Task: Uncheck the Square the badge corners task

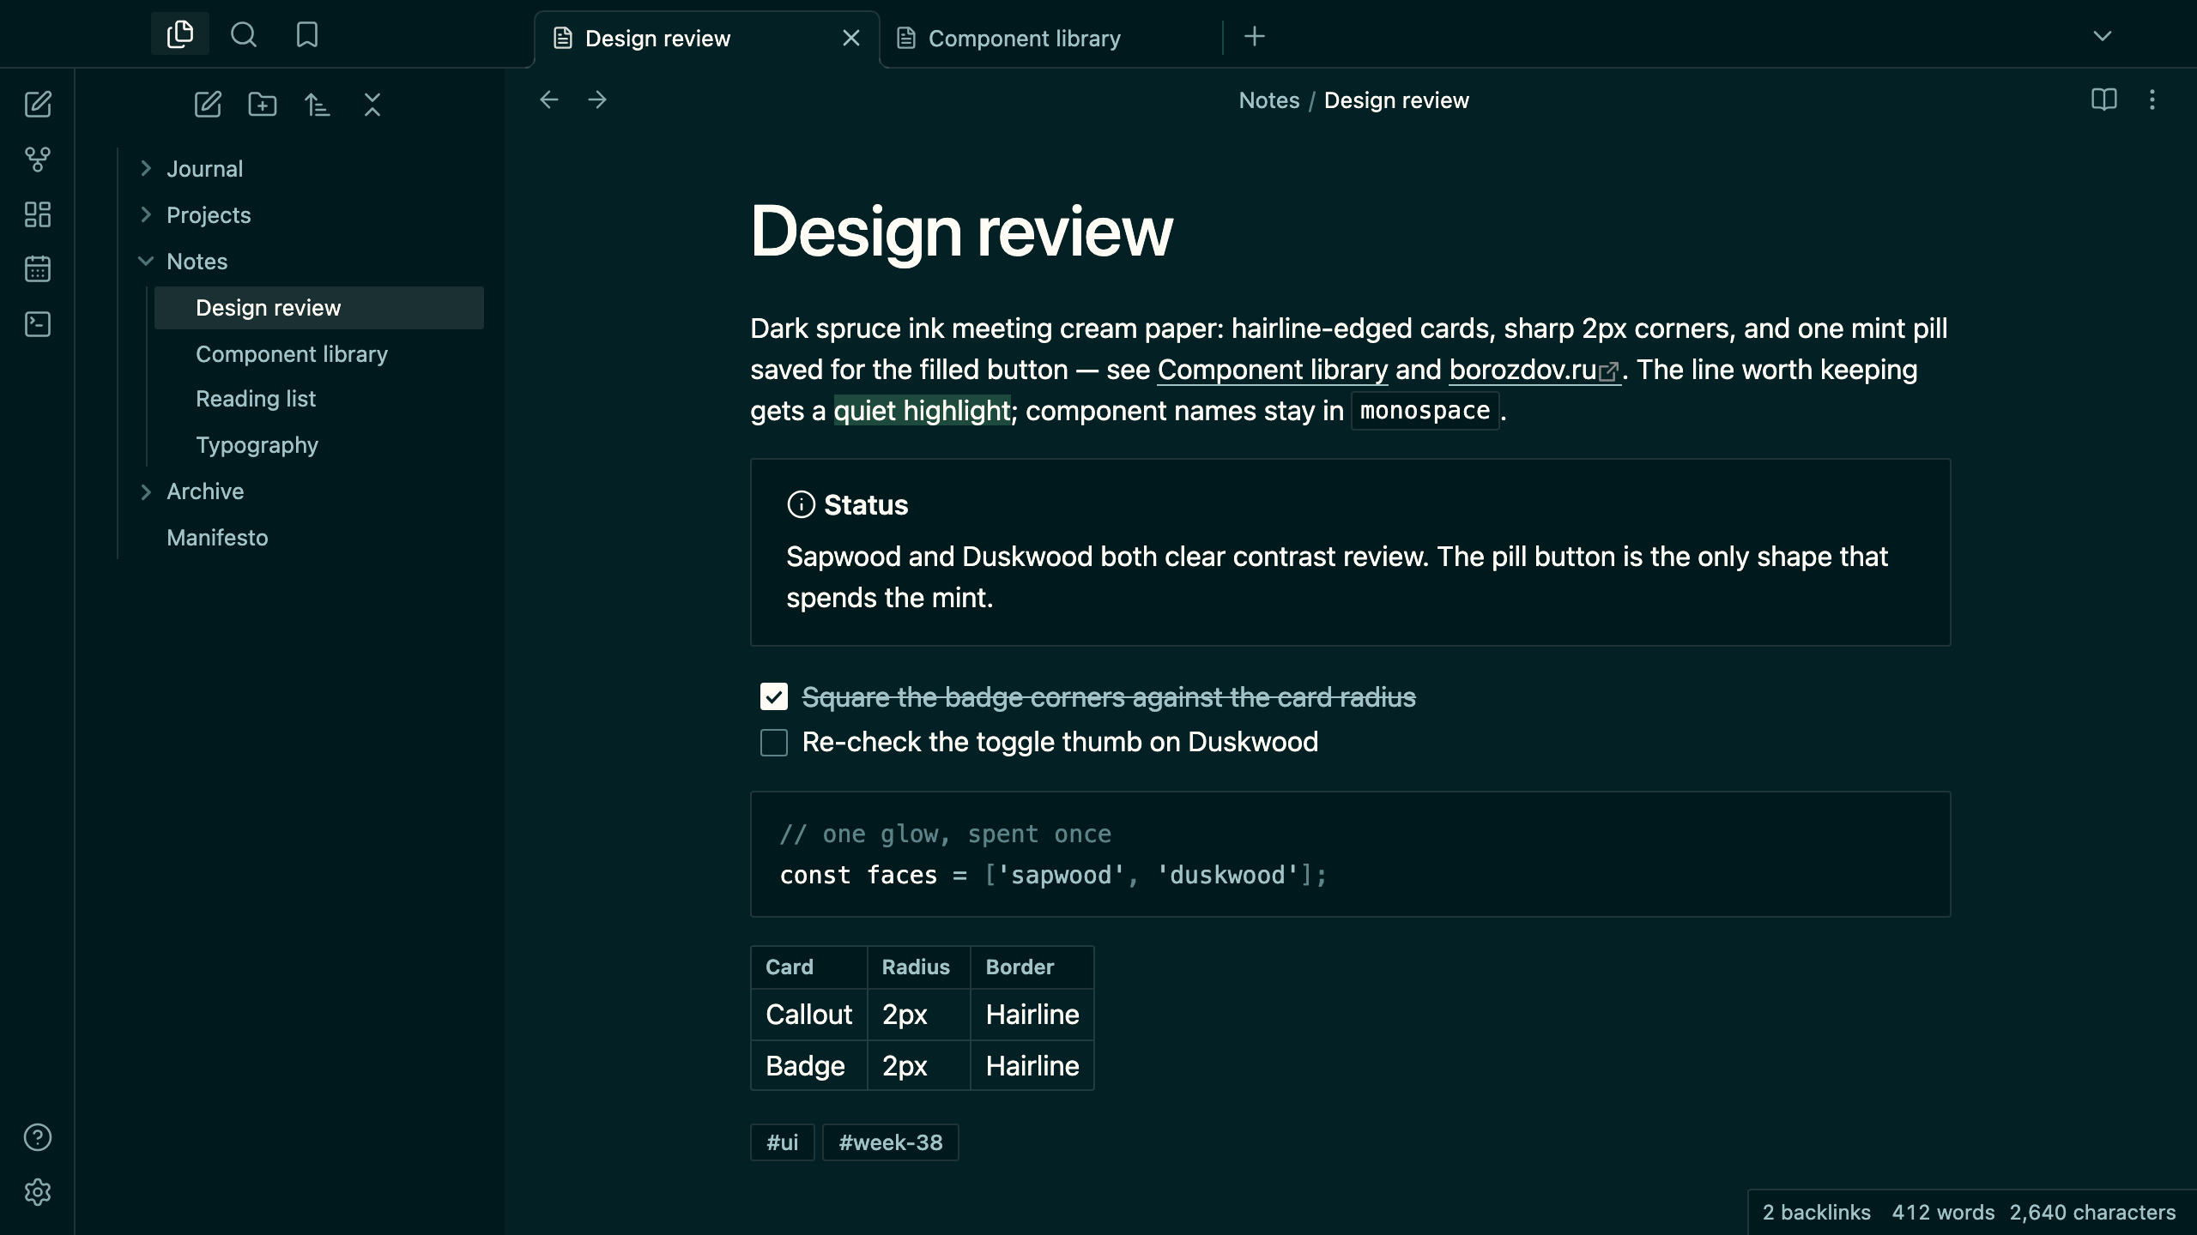Action: [774, 696]
